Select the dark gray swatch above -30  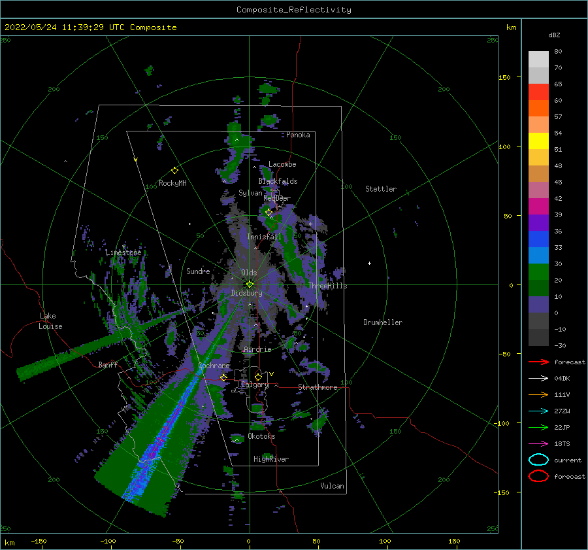click(538, 337)
